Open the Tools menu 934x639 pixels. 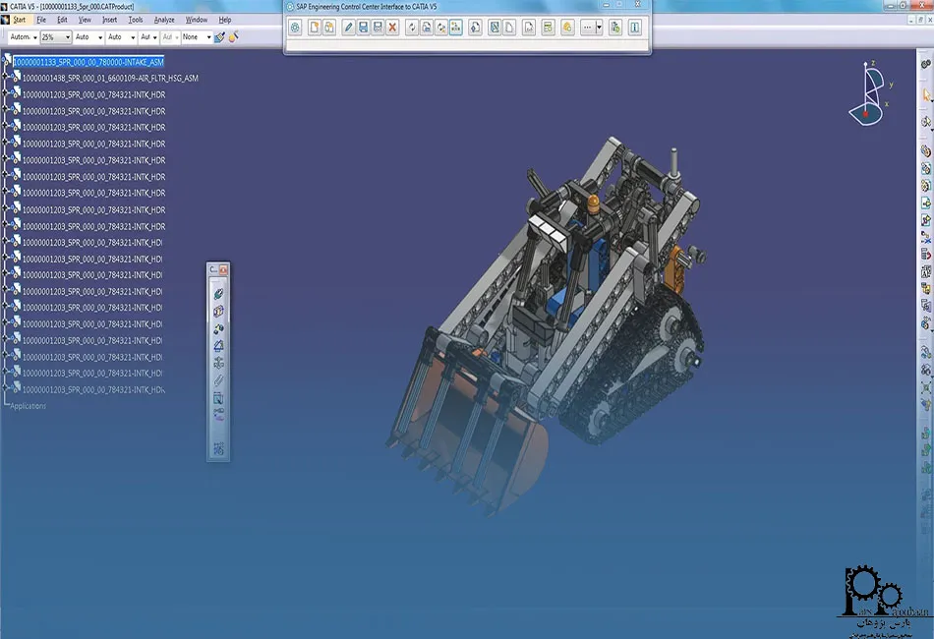point(136,20)
